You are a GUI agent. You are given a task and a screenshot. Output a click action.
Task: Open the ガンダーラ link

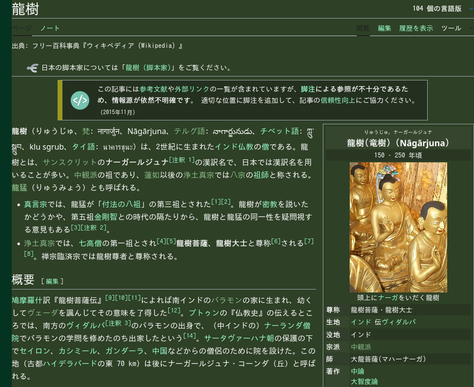124,351
